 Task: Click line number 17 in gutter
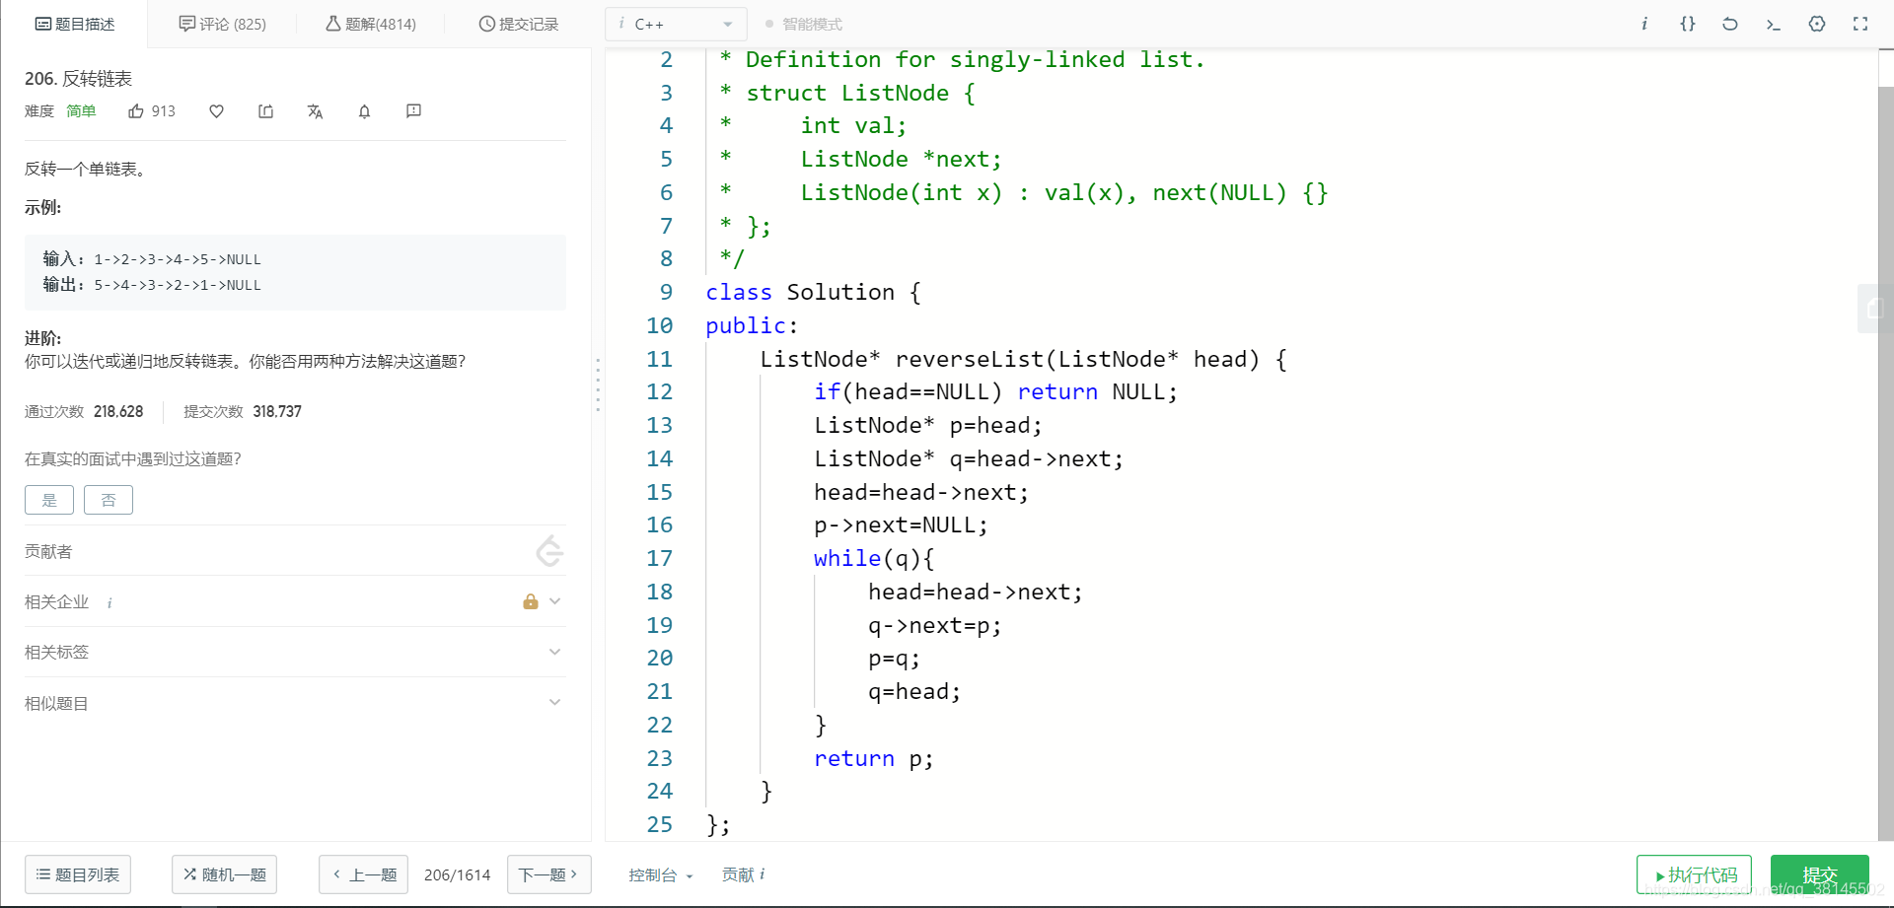(659, 558)
